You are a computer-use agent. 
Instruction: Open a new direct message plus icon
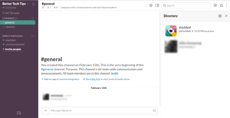pos(33,36)
